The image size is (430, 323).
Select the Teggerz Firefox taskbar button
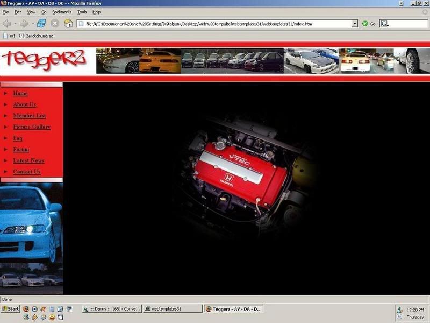[x=234, y=309]
